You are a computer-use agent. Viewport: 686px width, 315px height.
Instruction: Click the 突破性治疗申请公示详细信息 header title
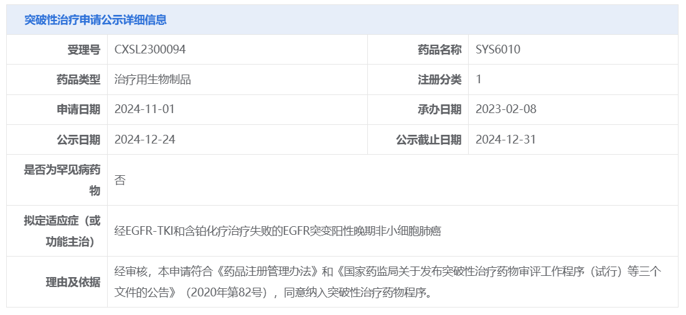pos(95,20)
